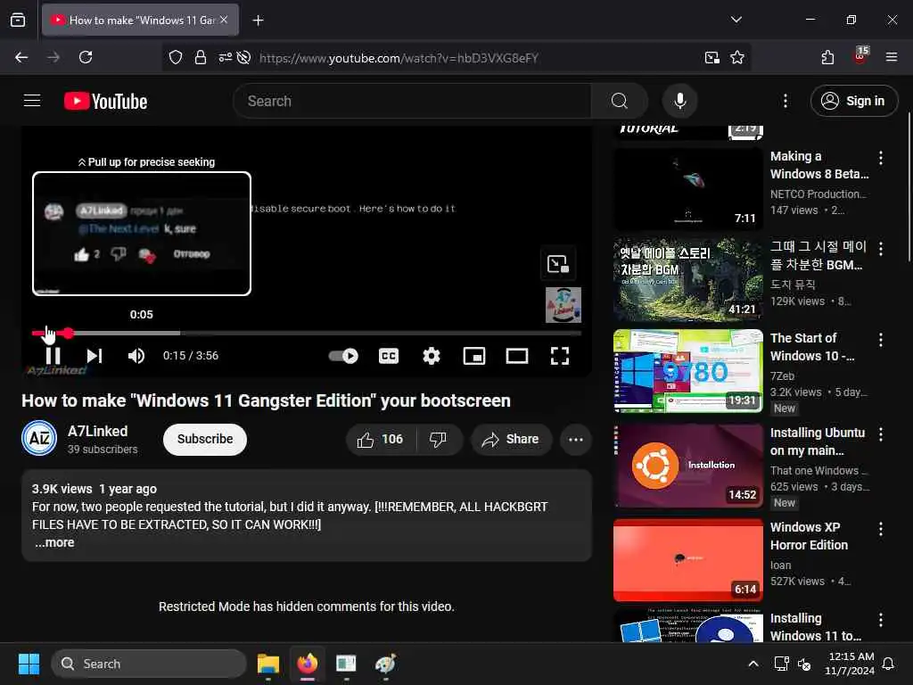Open menu for Windows XP Horror Edition video
Viewport: 913px width, 685px height.
click(x=880, y=528)
